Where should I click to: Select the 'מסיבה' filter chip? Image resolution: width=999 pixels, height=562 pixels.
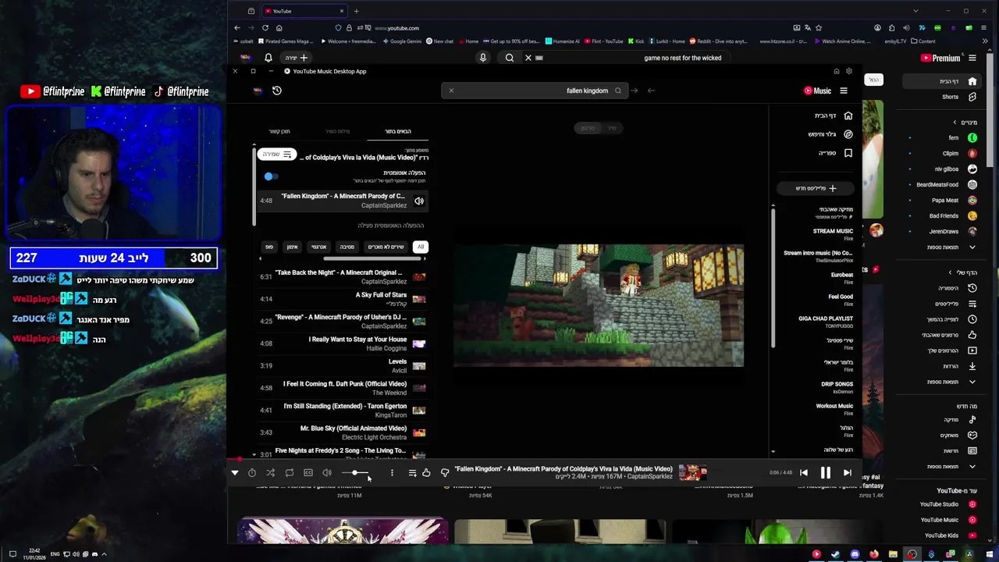click(x=347, y=247)
